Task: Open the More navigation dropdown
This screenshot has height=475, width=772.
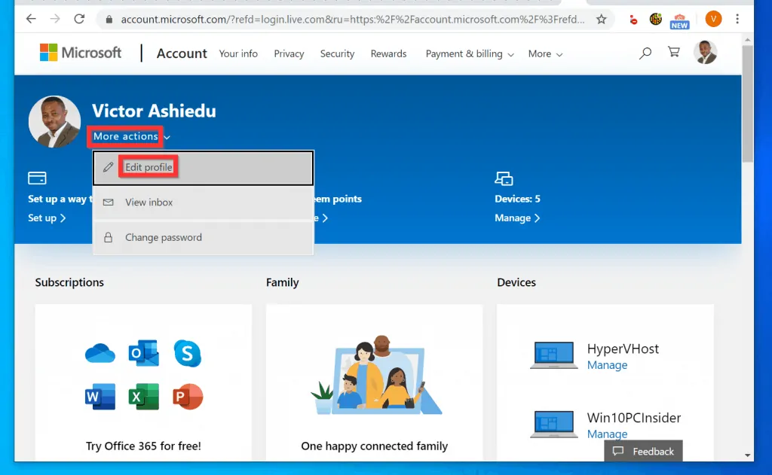Action: [x=545, y=53]
